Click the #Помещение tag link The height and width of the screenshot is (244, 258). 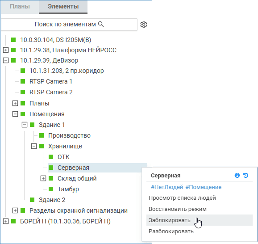pos(204,187)
